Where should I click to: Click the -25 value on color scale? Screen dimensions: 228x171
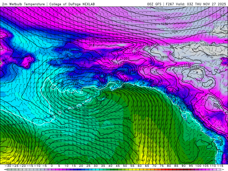[15, 166]
